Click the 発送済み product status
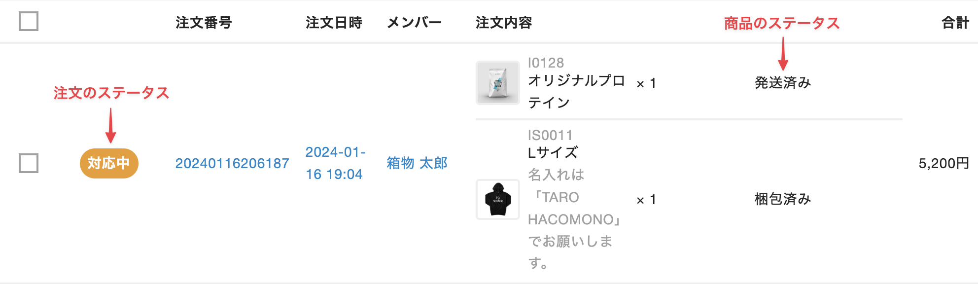The image size is (978, 284). click(x=783, y=83)
